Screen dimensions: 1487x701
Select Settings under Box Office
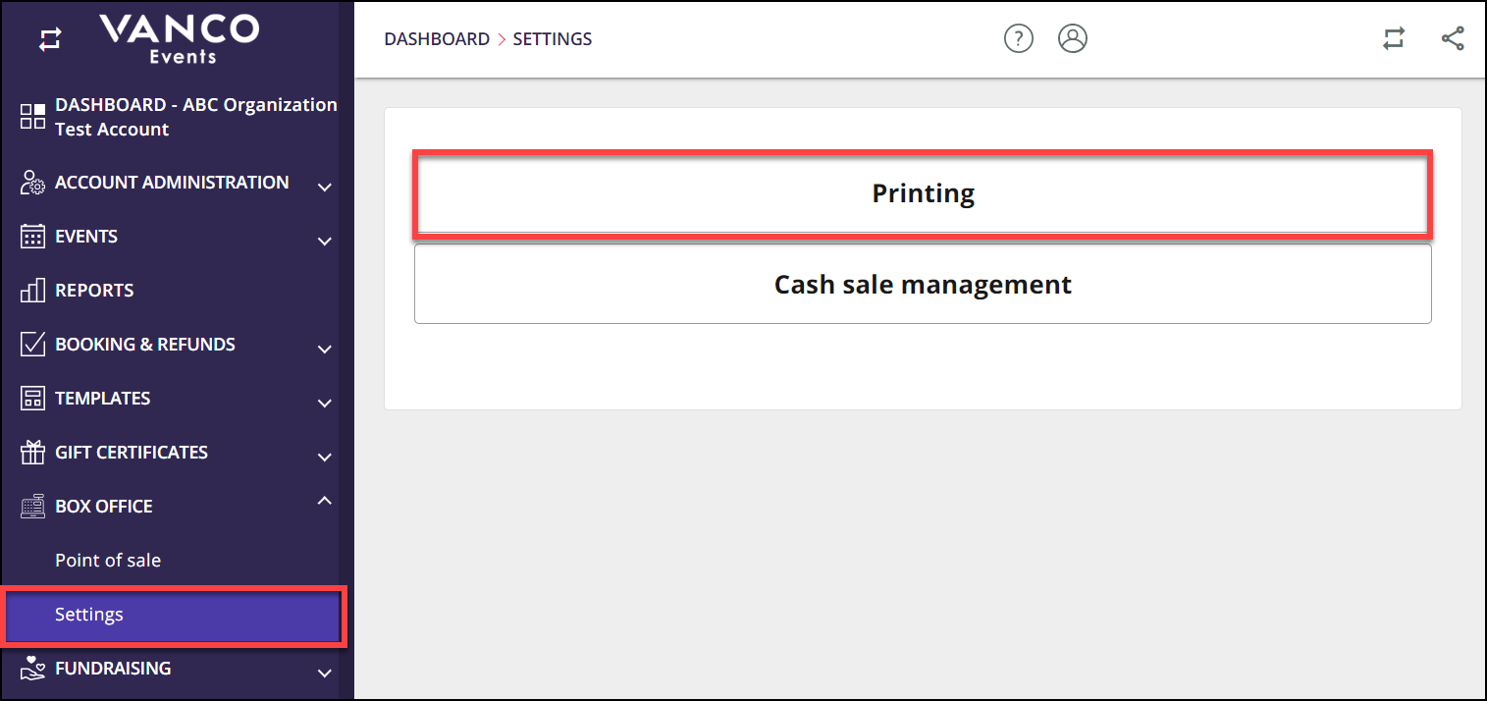[173, 616]
